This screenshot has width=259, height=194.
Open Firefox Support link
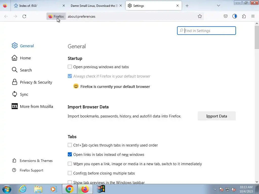click(x=28, y=170)
